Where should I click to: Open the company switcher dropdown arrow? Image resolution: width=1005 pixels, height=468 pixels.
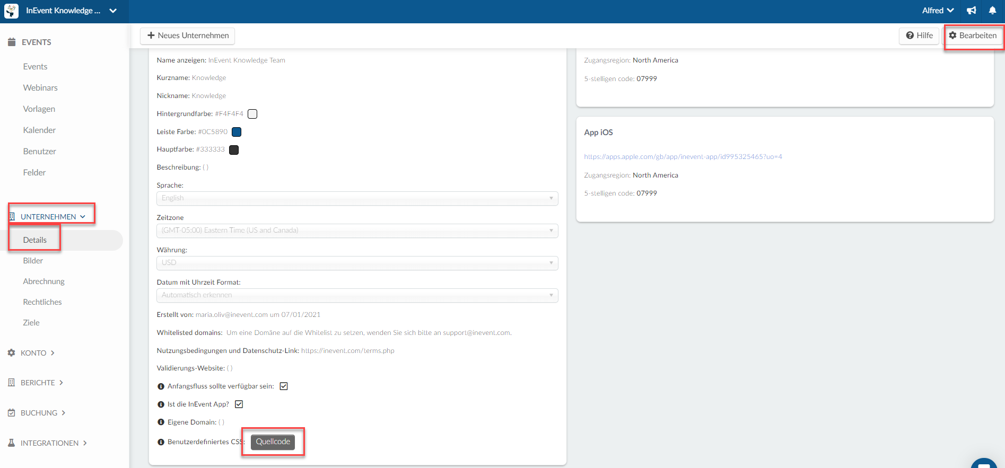tap(113, 11)
